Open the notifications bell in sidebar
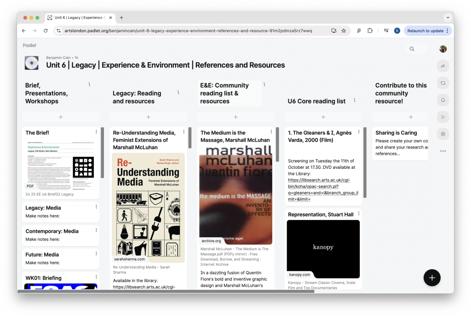The image size is (471, 316). click(443, 100)
